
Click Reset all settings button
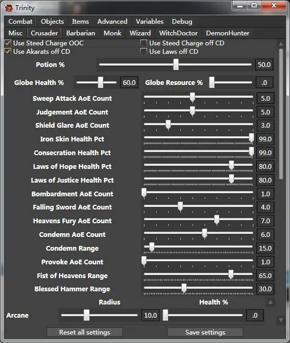[84, 332]
